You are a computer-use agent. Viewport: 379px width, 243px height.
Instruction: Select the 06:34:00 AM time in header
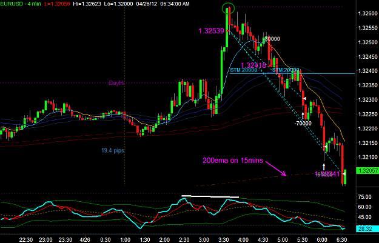tap(173, 4)
